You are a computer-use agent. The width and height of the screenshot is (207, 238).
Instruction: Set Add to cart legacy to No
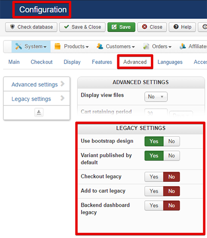tap(172, 191)
